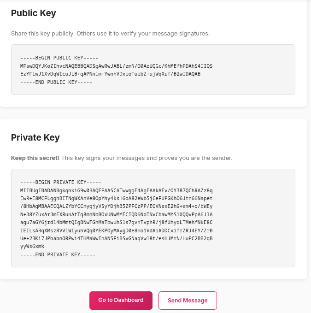Click the BEGIN PUBLIC KEY header line
311x313 pixels.
tap(59, 58)
